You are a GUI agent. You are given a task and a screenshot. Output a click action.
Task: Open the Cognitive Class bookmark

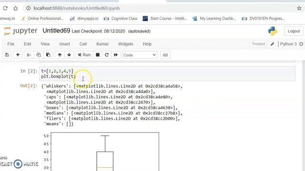point(121,19)
